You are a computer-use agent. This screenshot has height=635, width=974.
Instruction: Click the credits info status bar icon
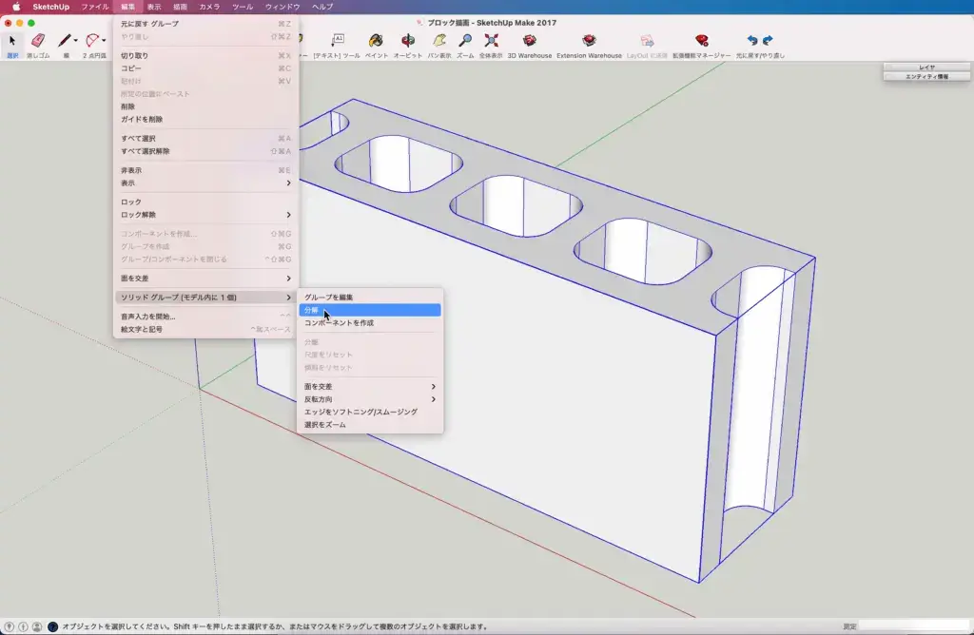click(x=23, y=627)
